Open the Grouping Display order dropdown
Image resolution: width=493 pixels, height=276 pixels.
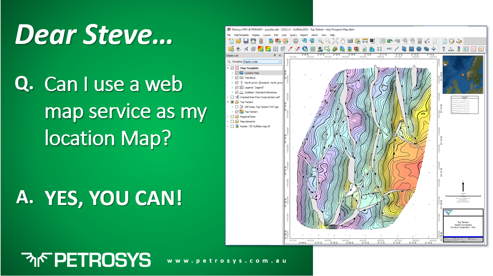(x=262, y=62)
